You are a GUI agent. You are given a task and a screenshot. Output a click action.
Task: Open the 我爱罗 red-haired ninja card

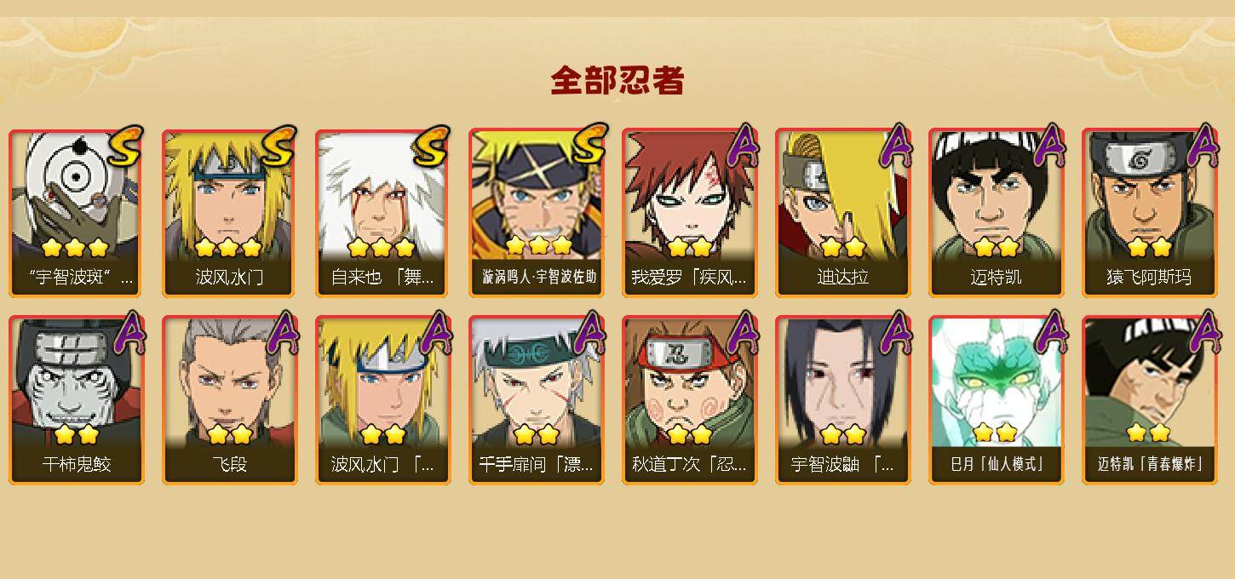click(690, 213)
